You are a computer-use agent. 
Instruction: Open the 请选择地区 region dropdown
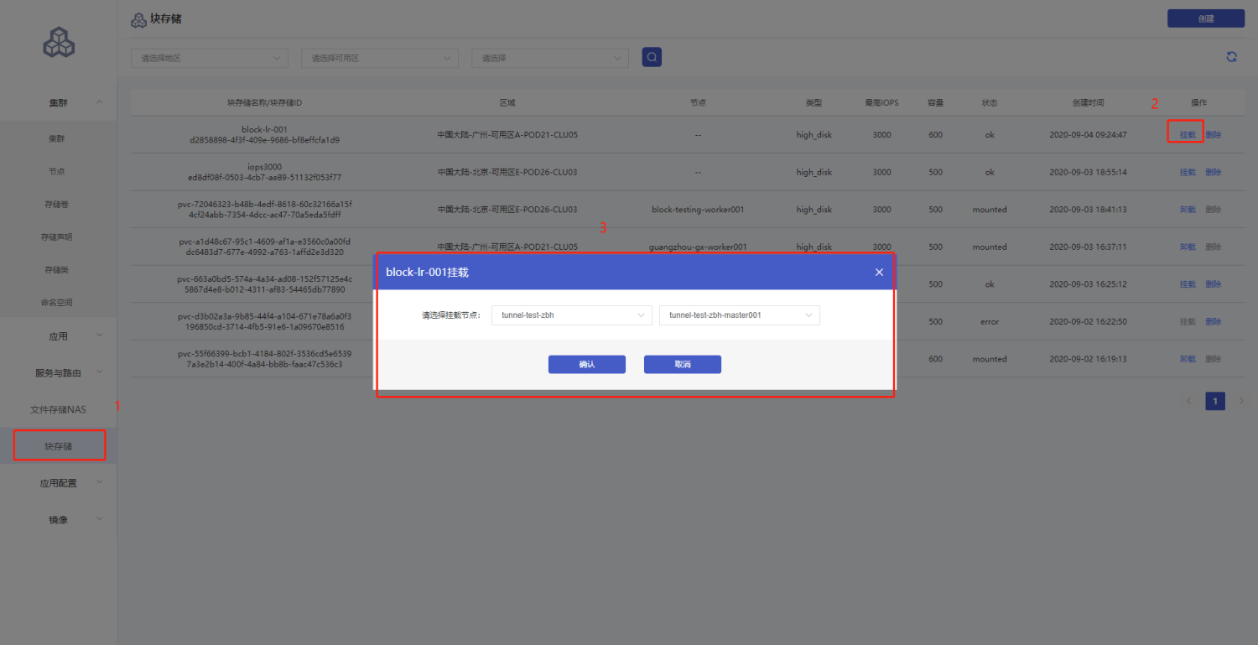pyautogui.click(x=209, y=58)
